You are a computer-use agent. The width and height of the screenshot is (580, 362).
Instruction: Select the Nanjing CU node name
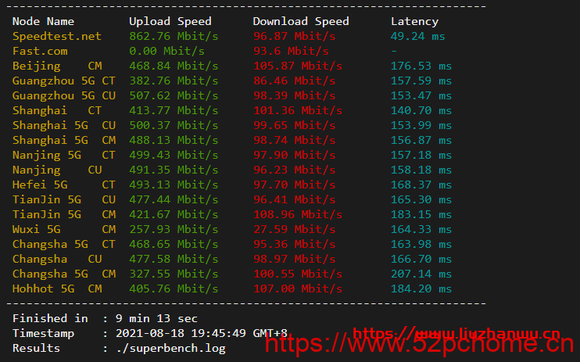(x=57, y=170)
